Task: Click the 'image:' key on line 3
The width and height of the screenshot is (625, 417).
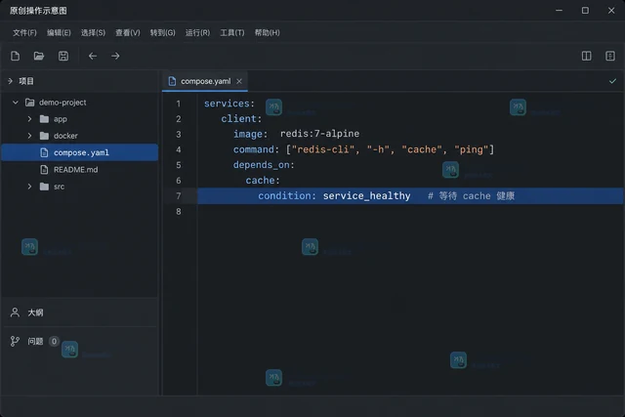Action: click(250, 134)
